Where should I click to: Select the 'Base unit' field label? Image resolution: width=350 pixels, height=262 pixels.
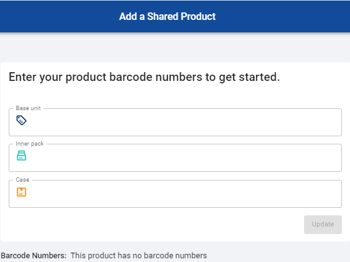(x=29, y=108)
